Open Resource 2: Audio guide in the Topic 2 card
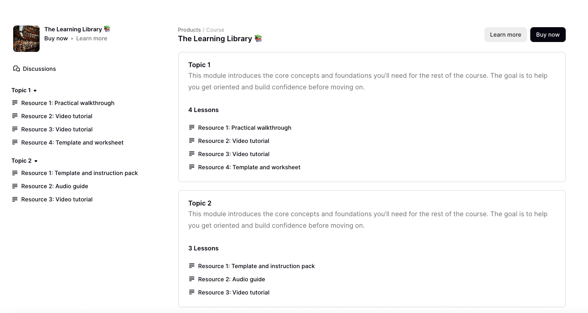Screen dimensions: 588x313 click(232, 279)
